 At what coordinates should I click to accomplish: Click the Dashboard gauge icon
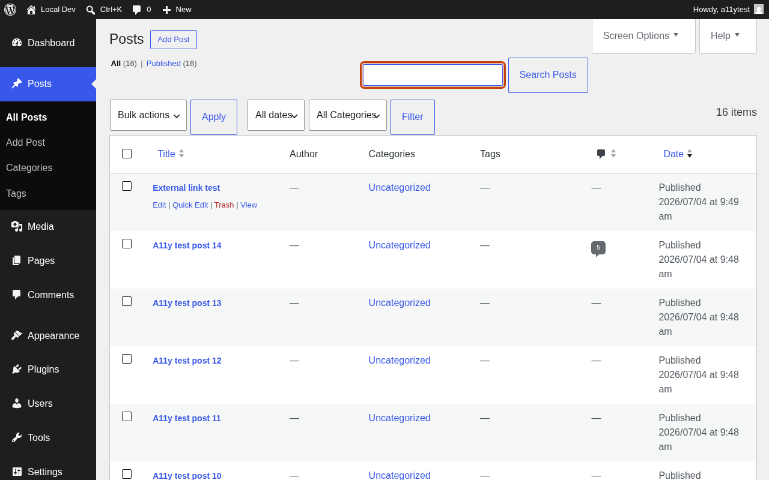pos(17,43)
